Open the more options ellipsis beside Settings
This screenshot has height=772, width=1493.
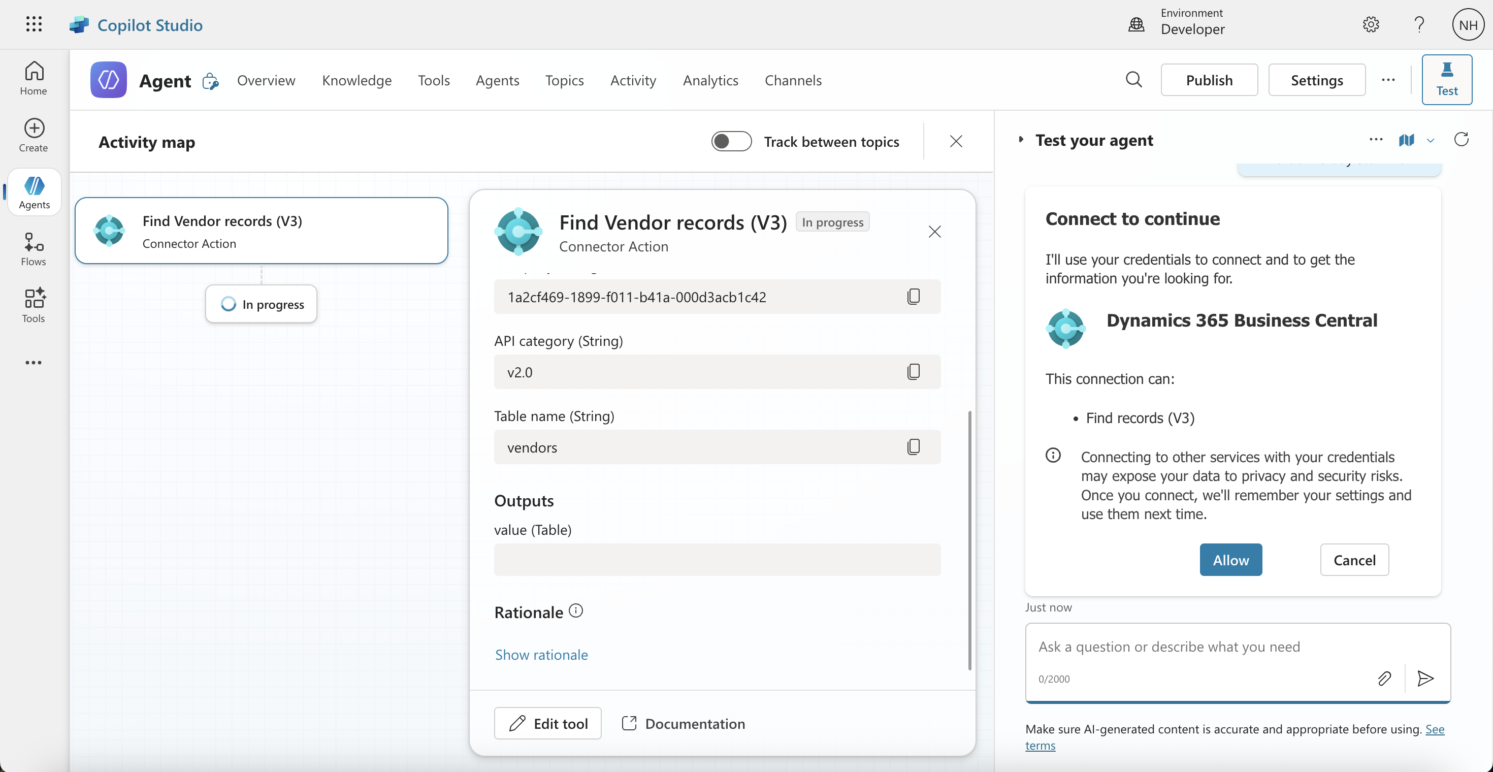(x=1388, y=80)
